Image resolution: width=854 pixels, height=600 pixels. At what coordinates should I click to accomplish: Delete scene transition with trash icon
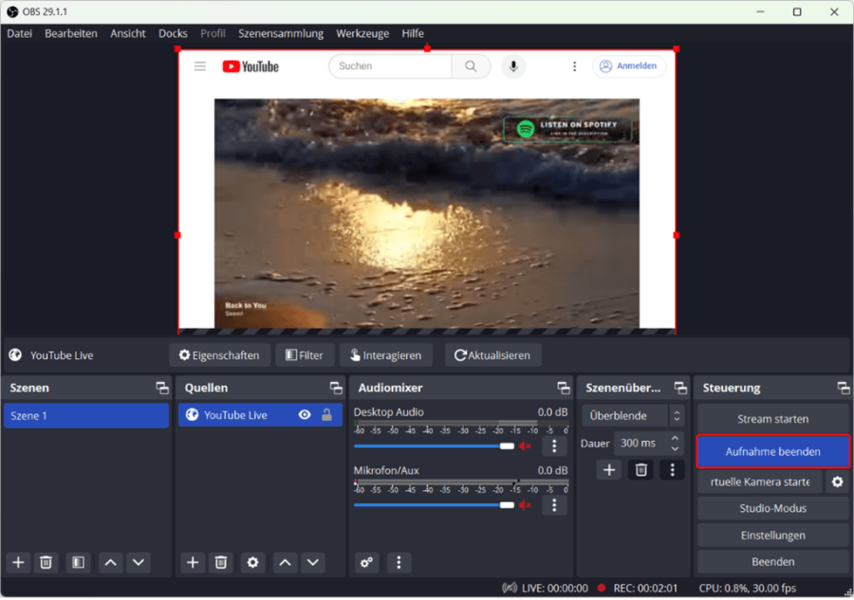point(641,470)
